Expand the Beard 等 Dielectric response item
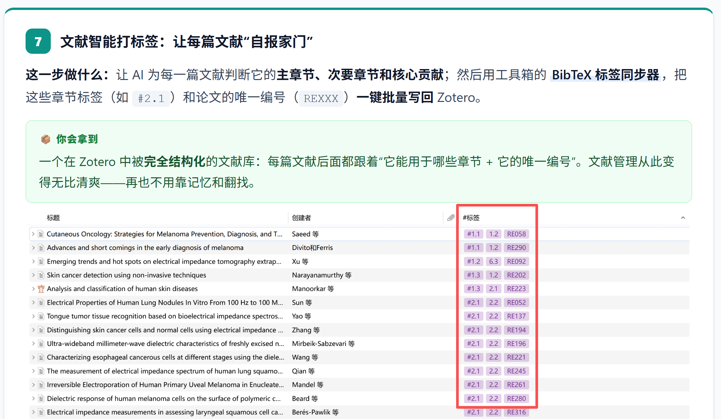 pos(33,398)
